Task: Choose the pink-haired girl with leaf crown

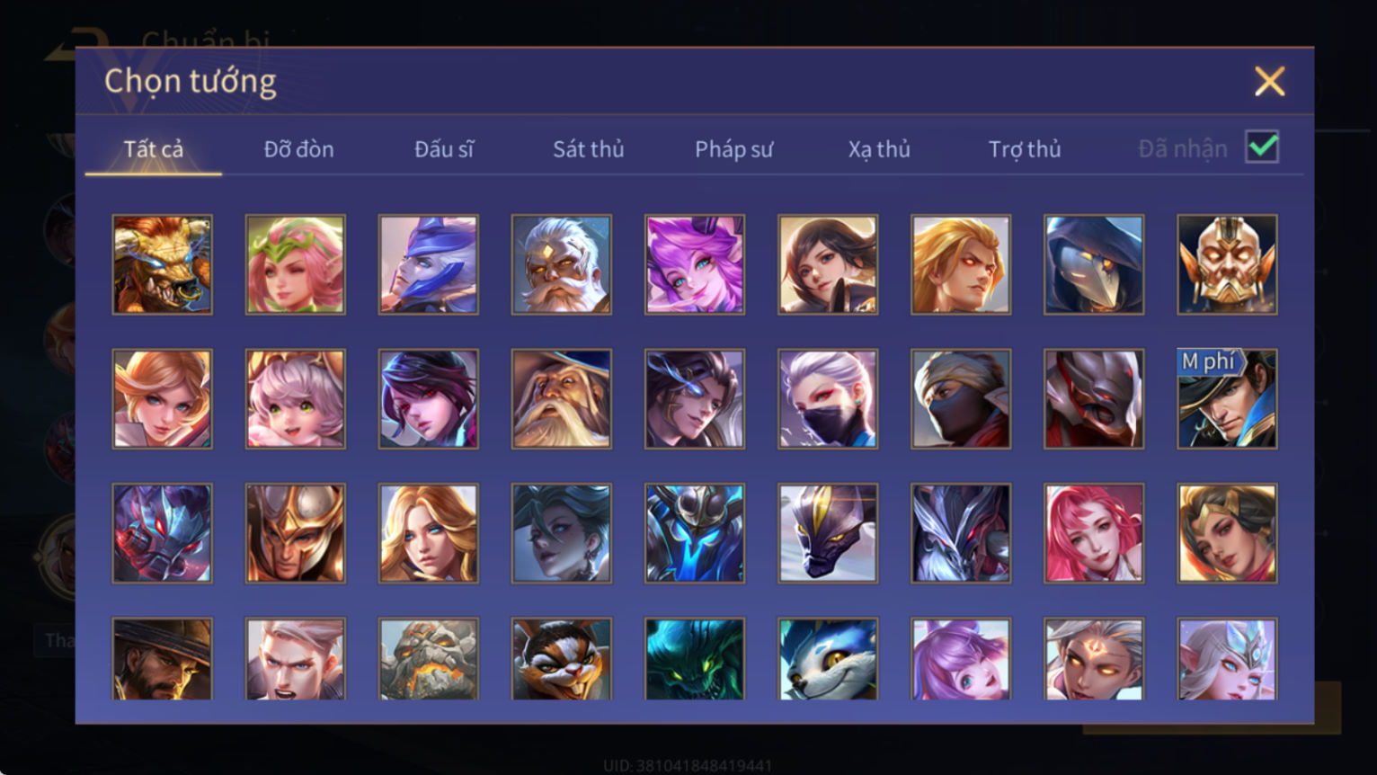Action: pos(296,264)
